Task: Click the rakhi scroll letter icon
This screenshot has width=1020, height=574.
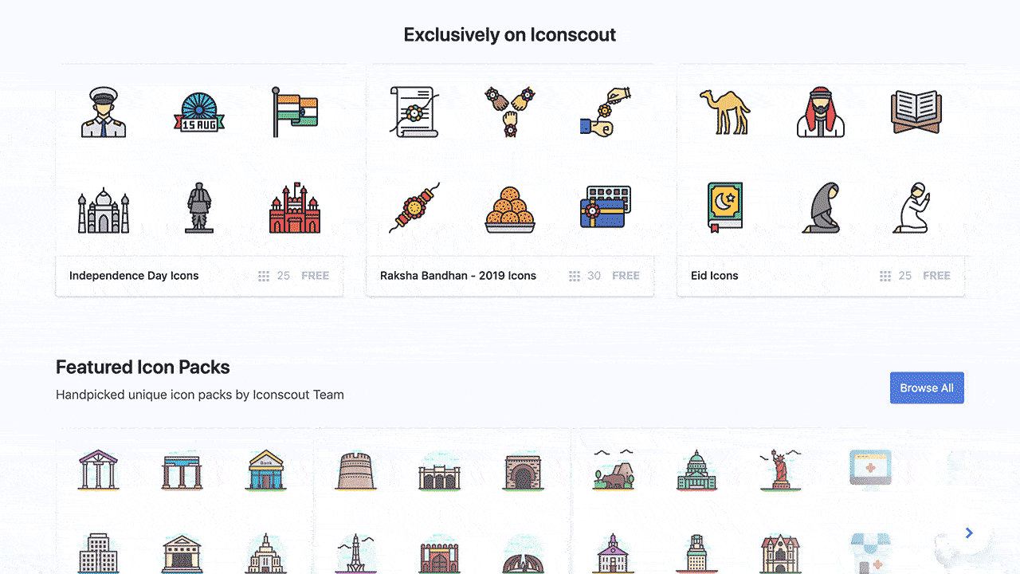Action: click(x=414, y=112)
